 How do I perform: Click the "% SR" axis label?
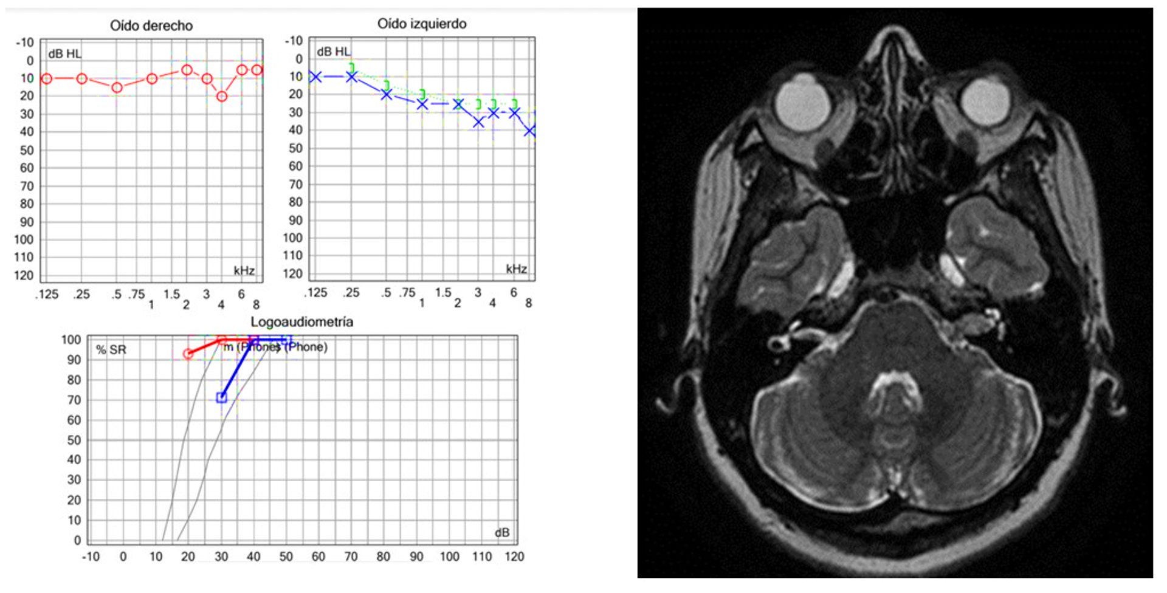[111, 350]
